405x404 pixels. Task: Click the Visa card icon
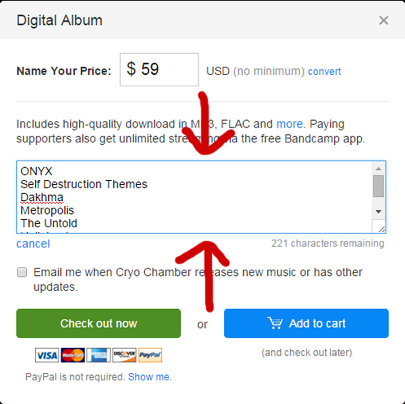point(47,355)
